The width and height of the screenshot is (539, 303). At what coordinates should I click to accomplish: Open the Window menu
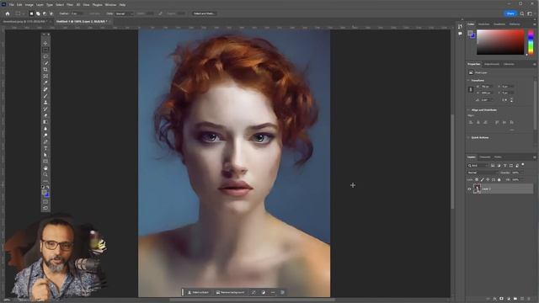110,5
